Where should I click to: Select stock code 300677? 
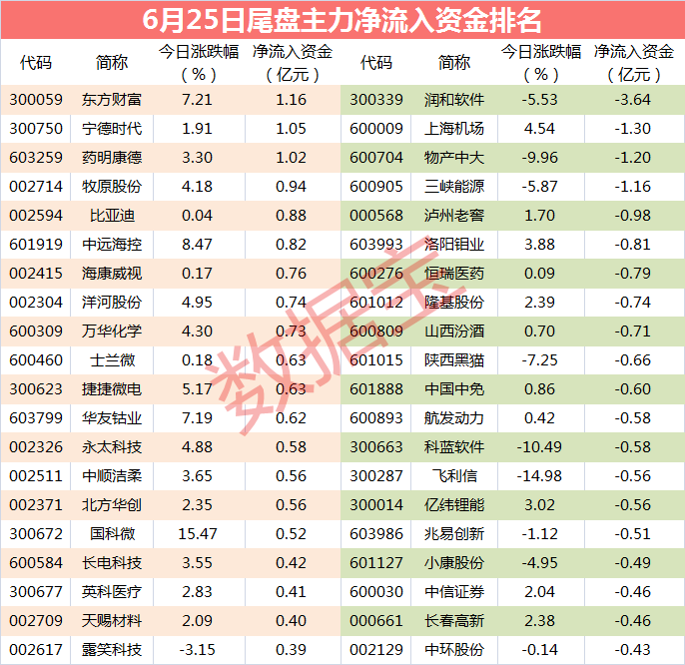(x=36, y=591)
